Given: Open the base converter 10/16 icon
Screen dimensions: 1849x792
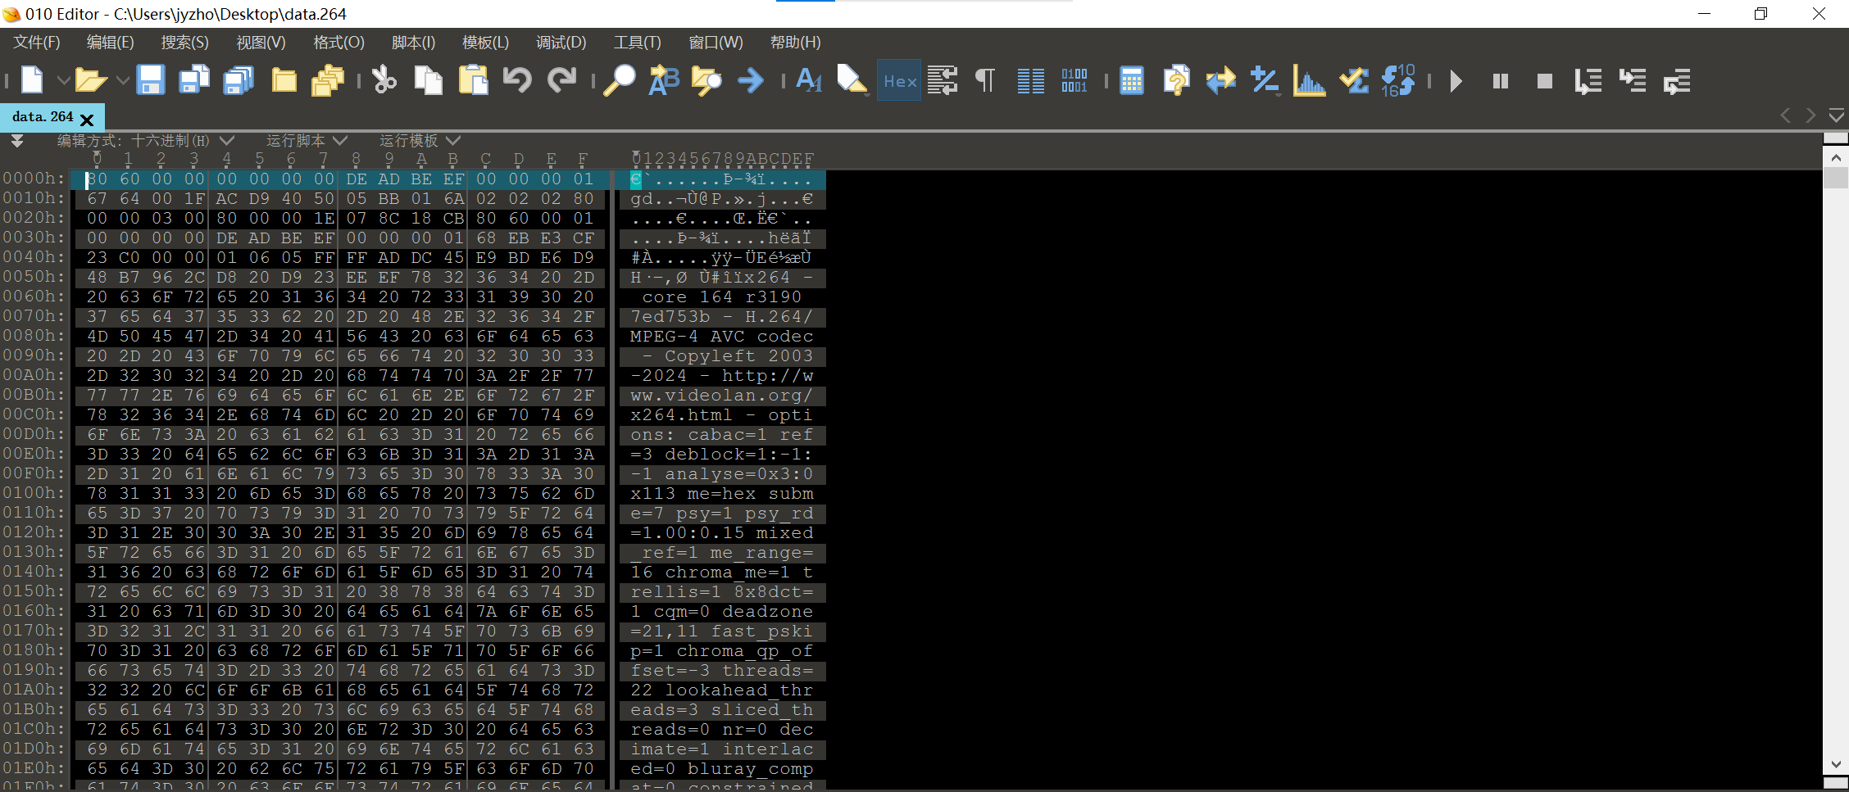Looking at the screenshot, I should pos(1398,80).
